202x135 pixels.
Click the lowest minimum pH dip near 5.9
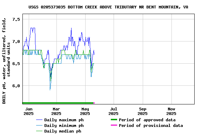(x=50, y=89)
